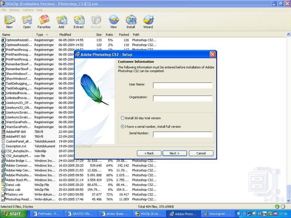Switch to the Unavngivet taskbar window
This screenshot has width=291, height=218.
(218, 214)
